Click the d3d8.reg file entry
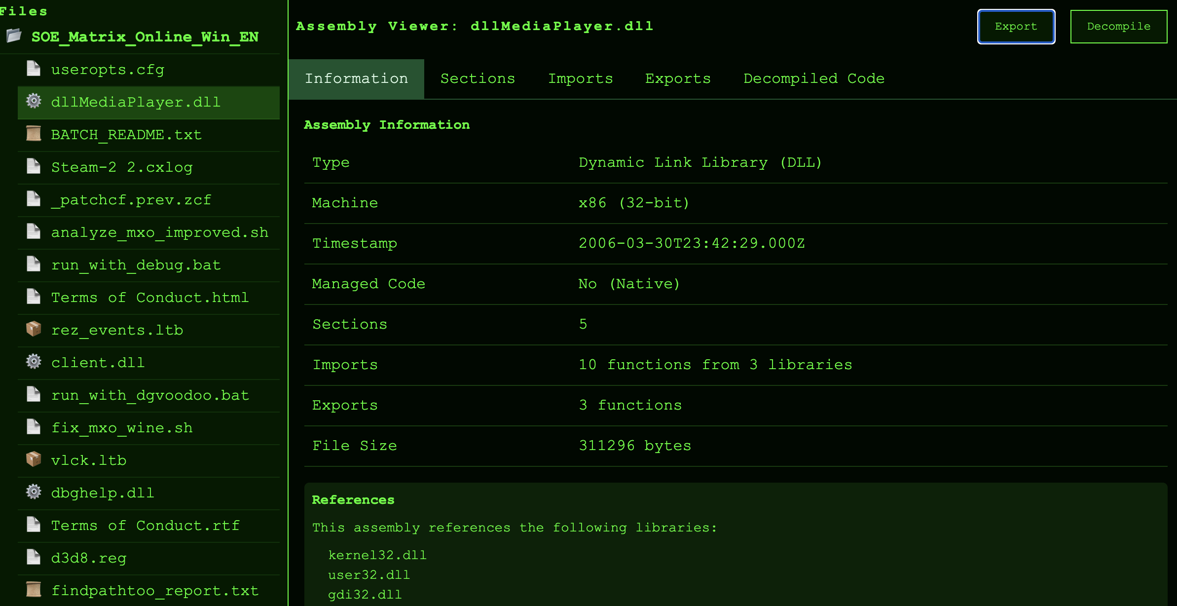1177x606 pixels. click(x=89, y=559)
